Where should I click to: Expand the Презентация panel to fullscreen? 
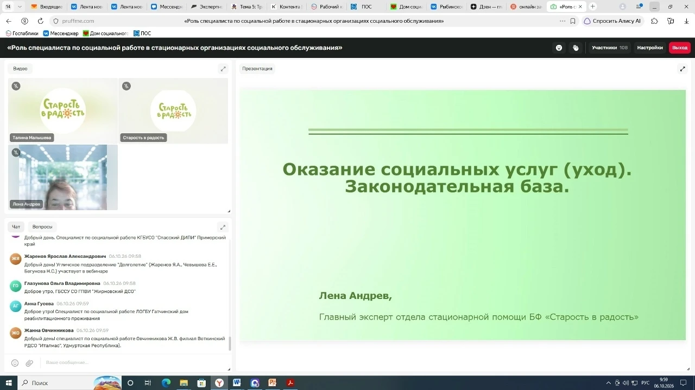pos(683,69)
